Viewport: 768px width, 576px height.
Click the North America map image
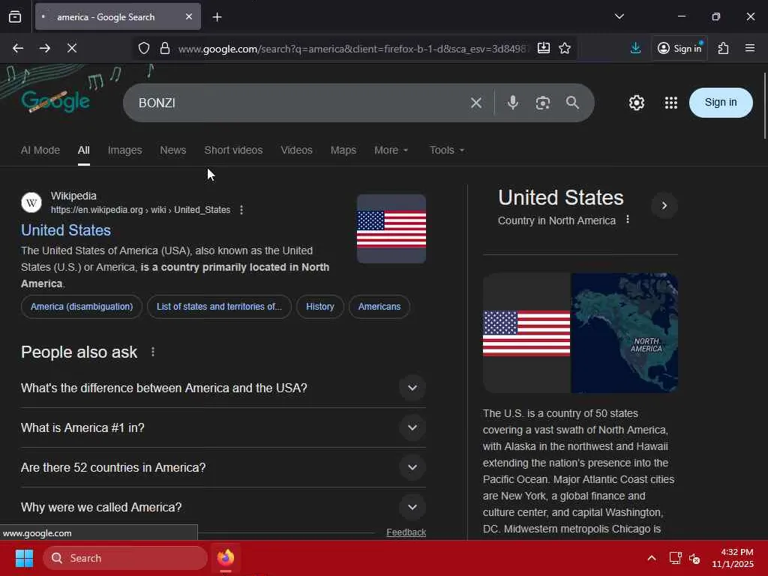point(625,333)
